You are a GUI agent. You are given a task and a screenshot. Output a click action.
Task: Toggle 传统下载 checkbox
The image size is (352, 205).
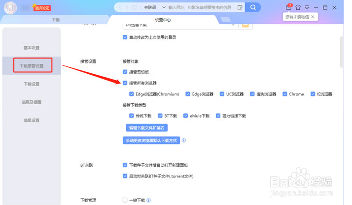[132, 116]
